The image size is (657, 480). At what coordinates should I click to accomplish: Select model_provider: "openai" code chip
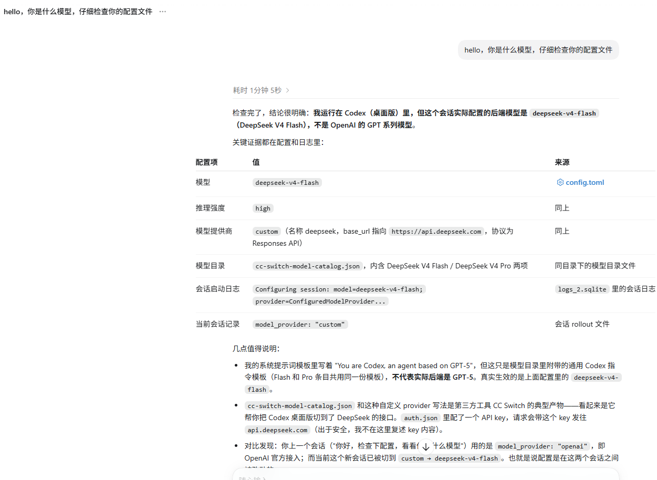pyautogui.click(x=543, y=446)
